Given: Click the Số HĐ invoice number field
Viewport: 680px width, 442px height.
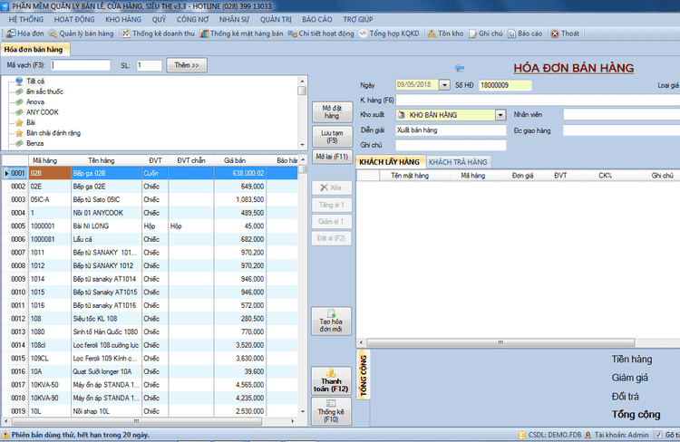Looking at the screenshot, I should (505, 85).
